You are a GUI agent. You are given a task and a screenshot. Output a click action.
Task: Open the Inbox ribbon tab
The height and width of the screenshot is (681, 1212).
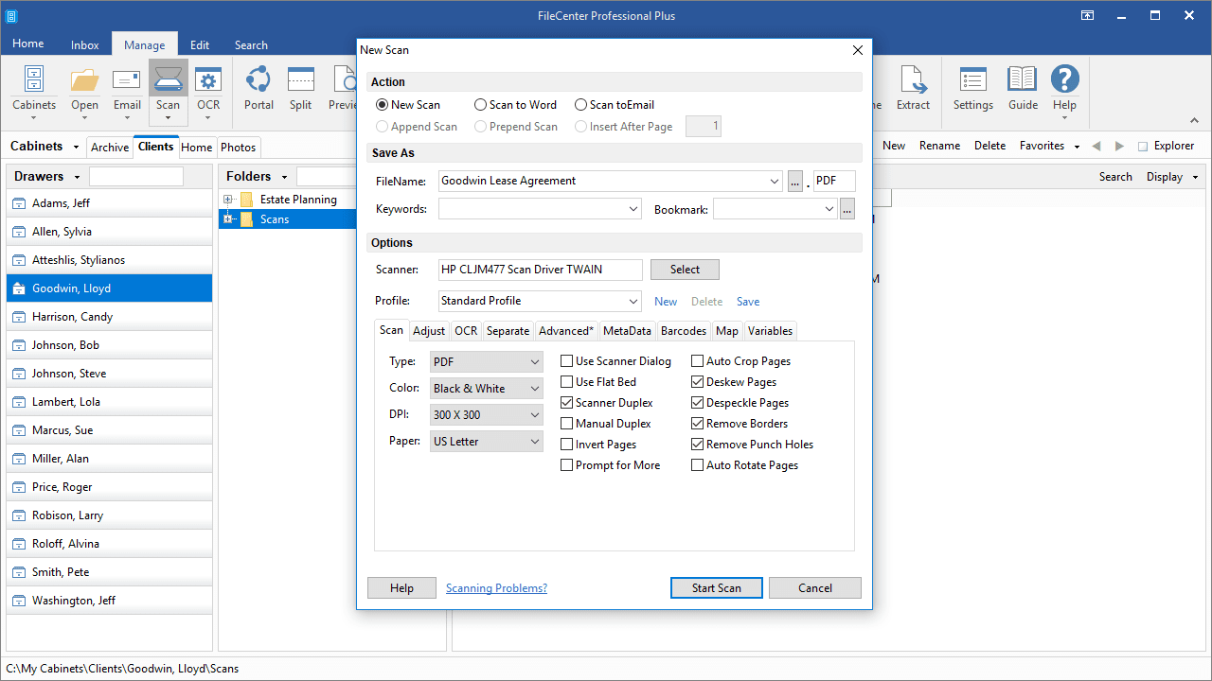84,45
